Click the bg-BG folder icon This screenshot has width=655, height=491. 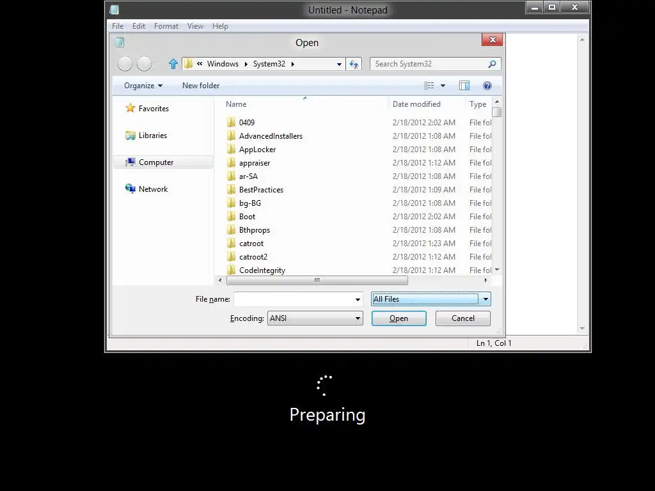(x=231, y=203)
